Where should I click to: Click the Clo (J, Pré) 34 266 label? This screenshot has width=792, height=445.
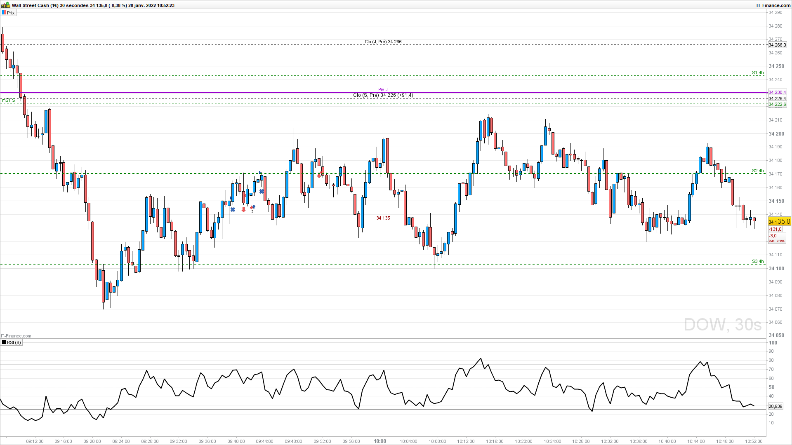[383, 42]
